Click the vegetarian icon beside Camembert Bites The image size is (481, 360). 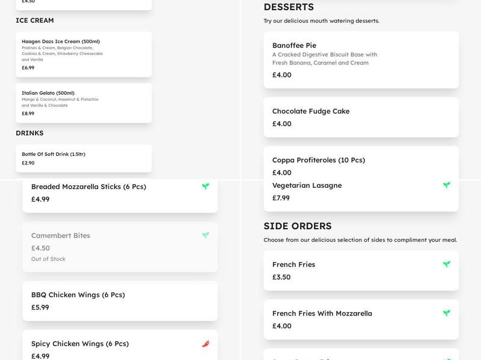206,236
